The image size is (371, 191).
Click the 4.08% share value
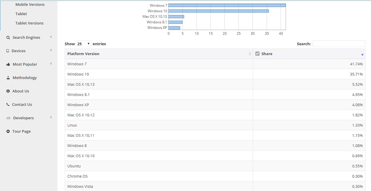[x=357, y=105]
